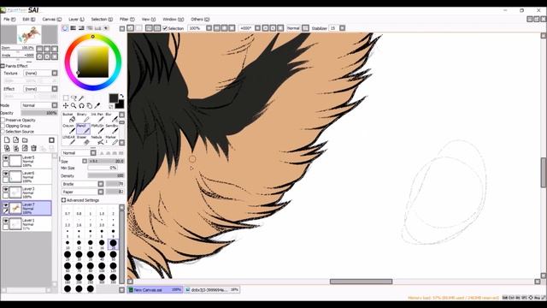Select the Move tool
547x308 pixels.
click(x=66, y=105)
